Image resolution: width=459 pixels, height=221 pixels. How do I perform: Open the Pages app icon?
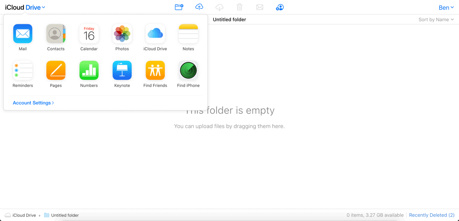pos(56,70)
